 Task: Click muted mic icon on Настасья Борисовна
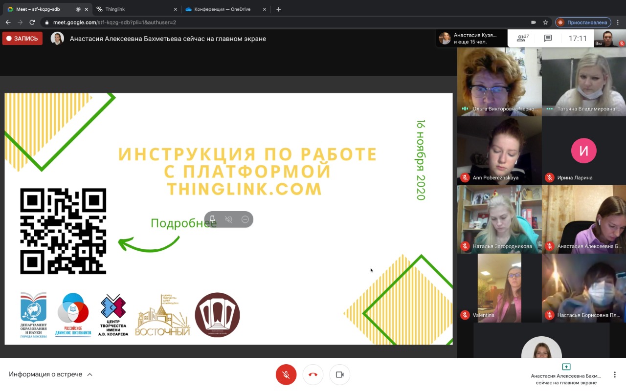[x=549, y=315]
